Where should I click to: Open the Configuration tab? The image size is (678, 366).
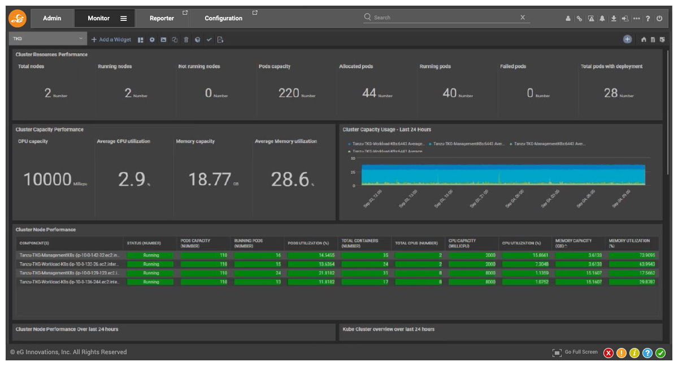[224, 18]
